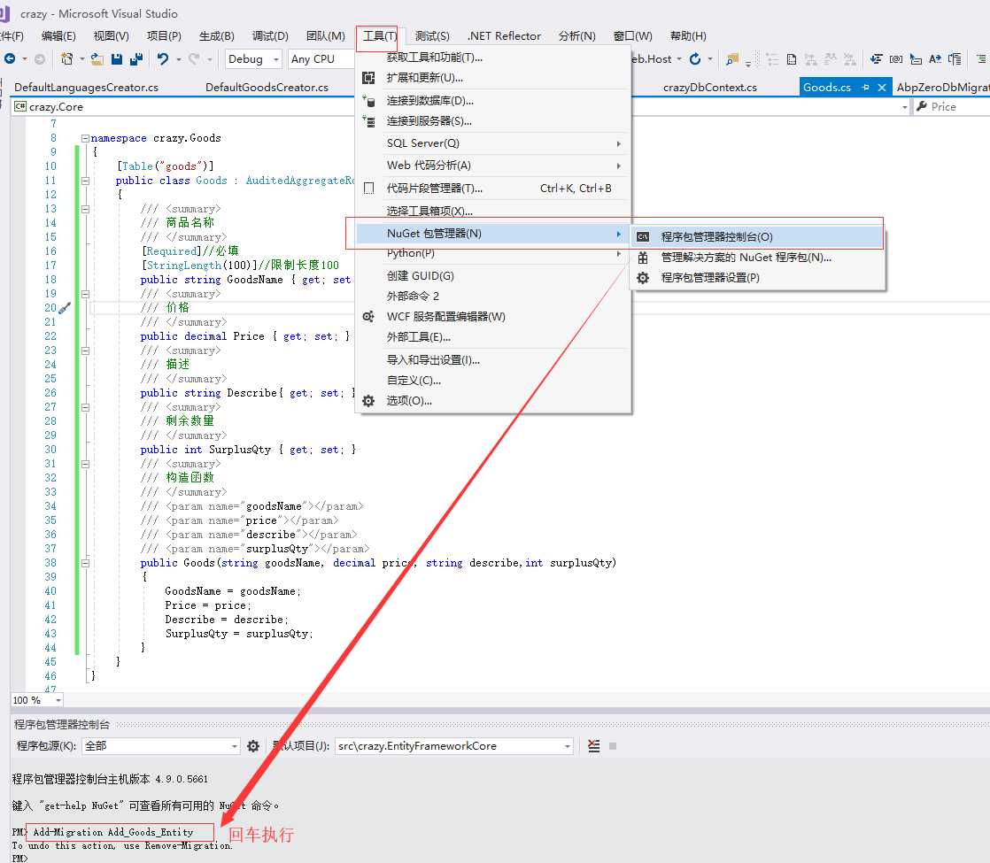Collapse the public class Goods block
The image size is (990, 863).
click(x=85, y=181)
